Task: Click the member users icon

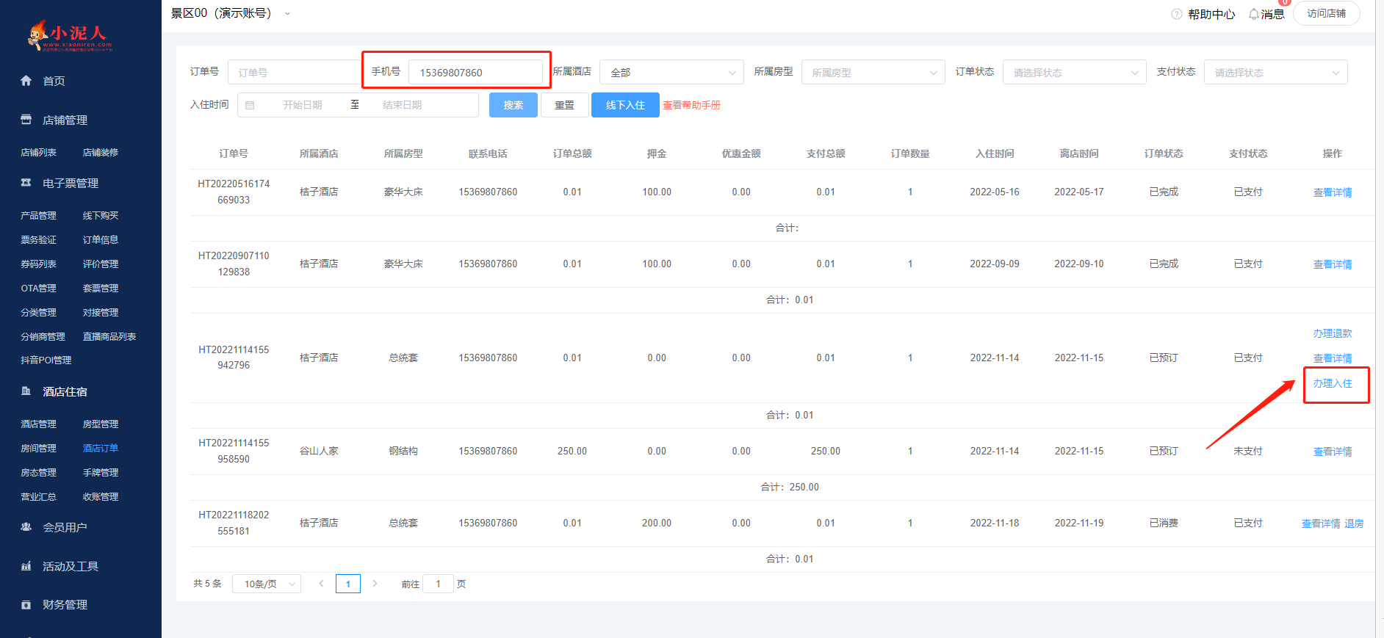Action: (x=26, y=527)
